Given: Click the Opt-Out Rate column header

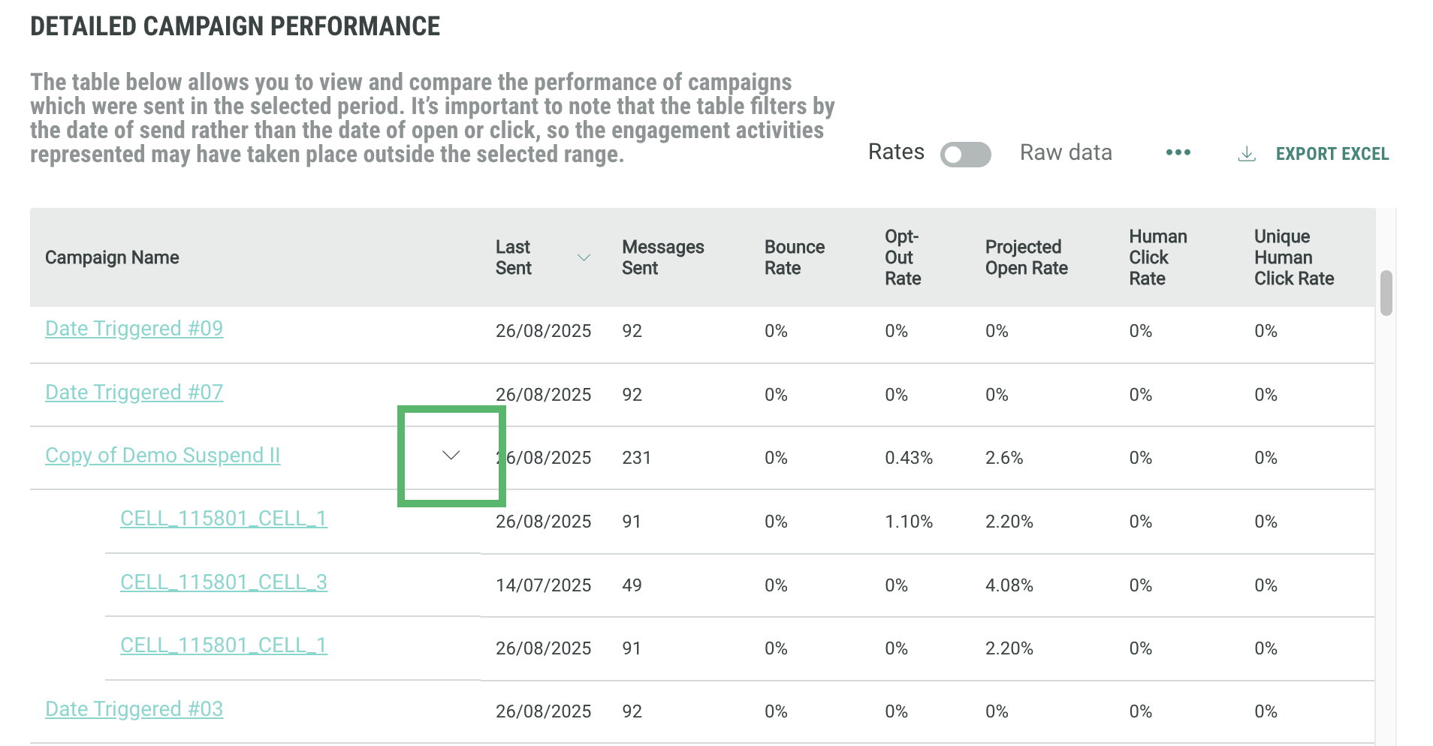Looking at the screenshot, I should click(902, 257).
